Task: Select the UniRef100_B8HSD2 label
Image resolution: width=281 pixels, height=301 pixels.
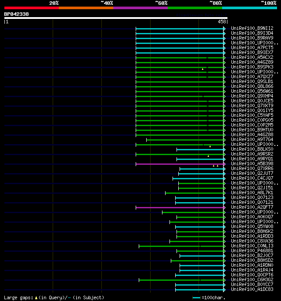Action: pyautogui.click(x=252, y=261)
